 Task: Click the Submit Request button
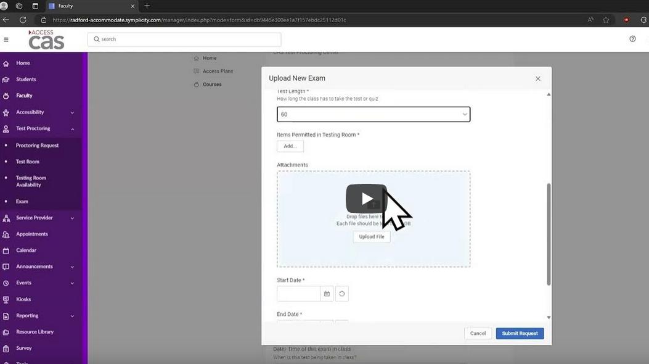(520, 333)
